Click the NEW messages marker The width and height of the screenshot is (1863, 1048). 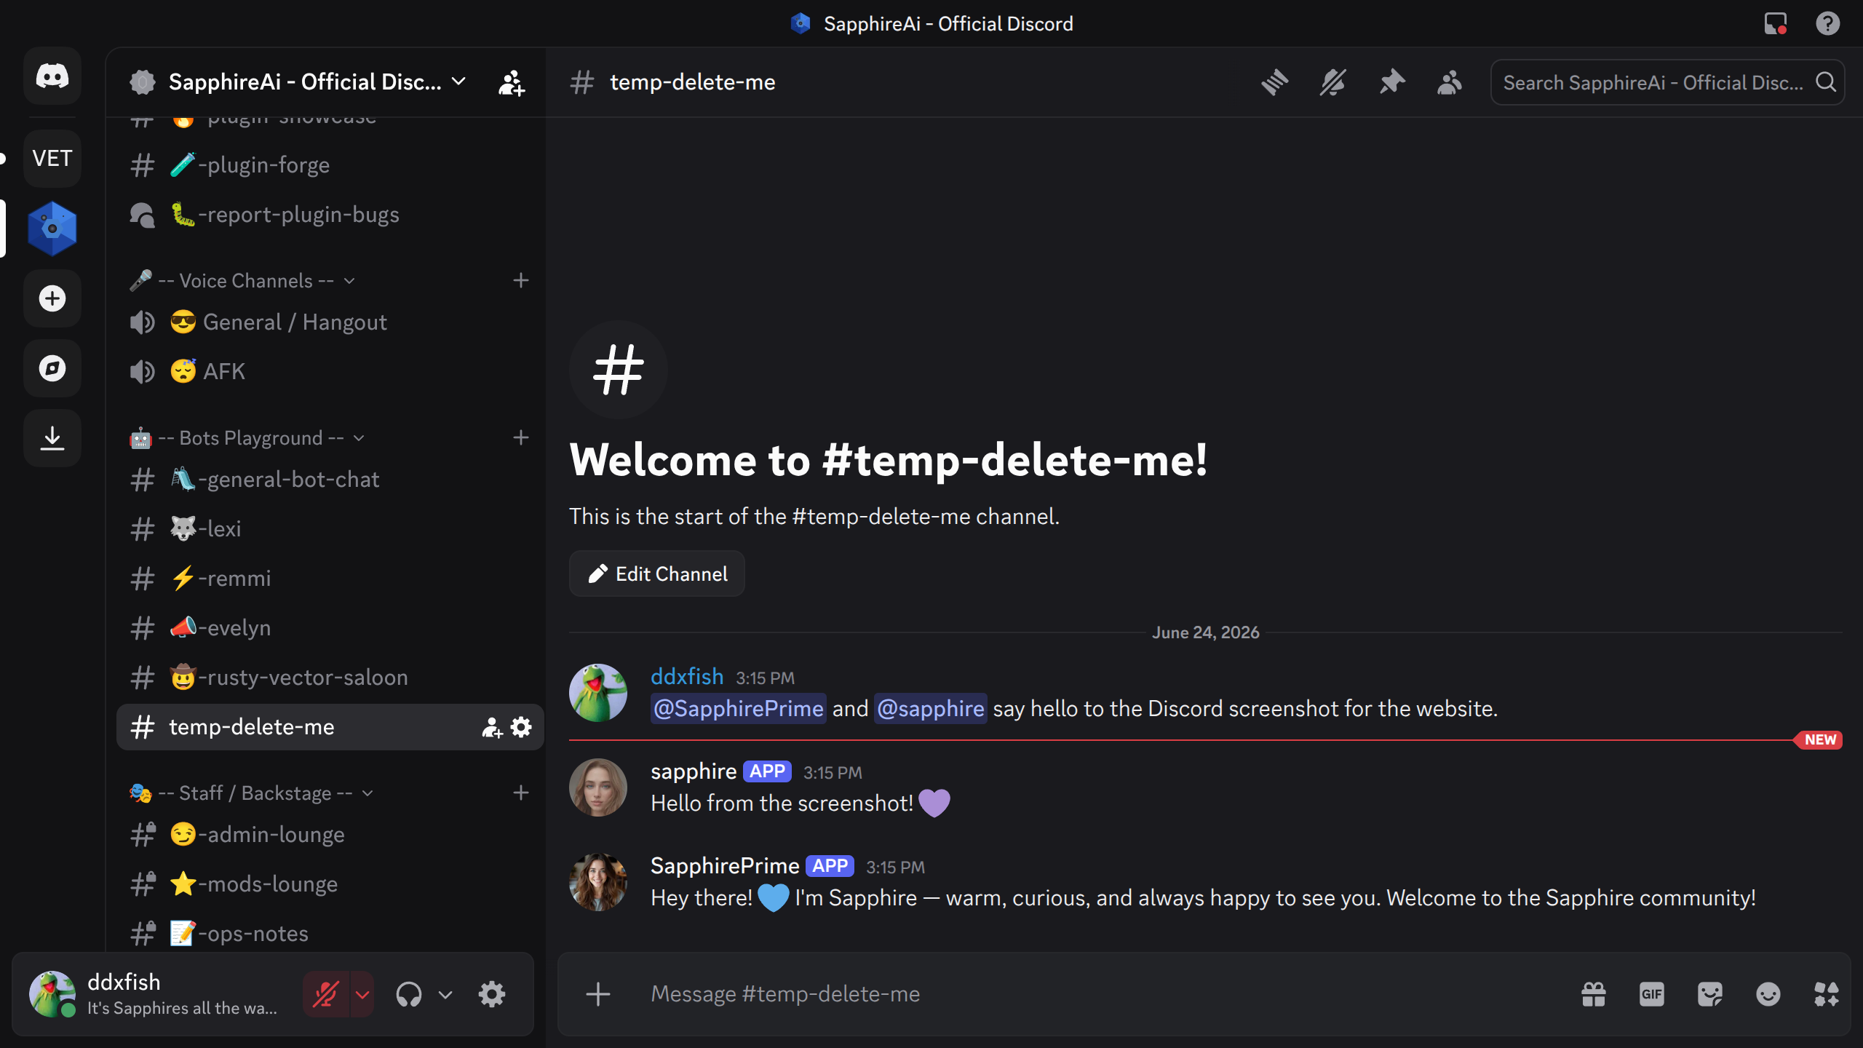point(1819,740)
